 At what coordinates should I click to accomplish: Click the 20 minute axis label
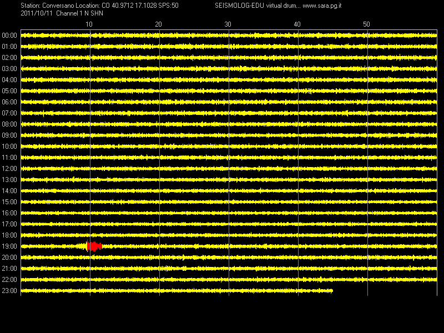[x=158, y=24]
